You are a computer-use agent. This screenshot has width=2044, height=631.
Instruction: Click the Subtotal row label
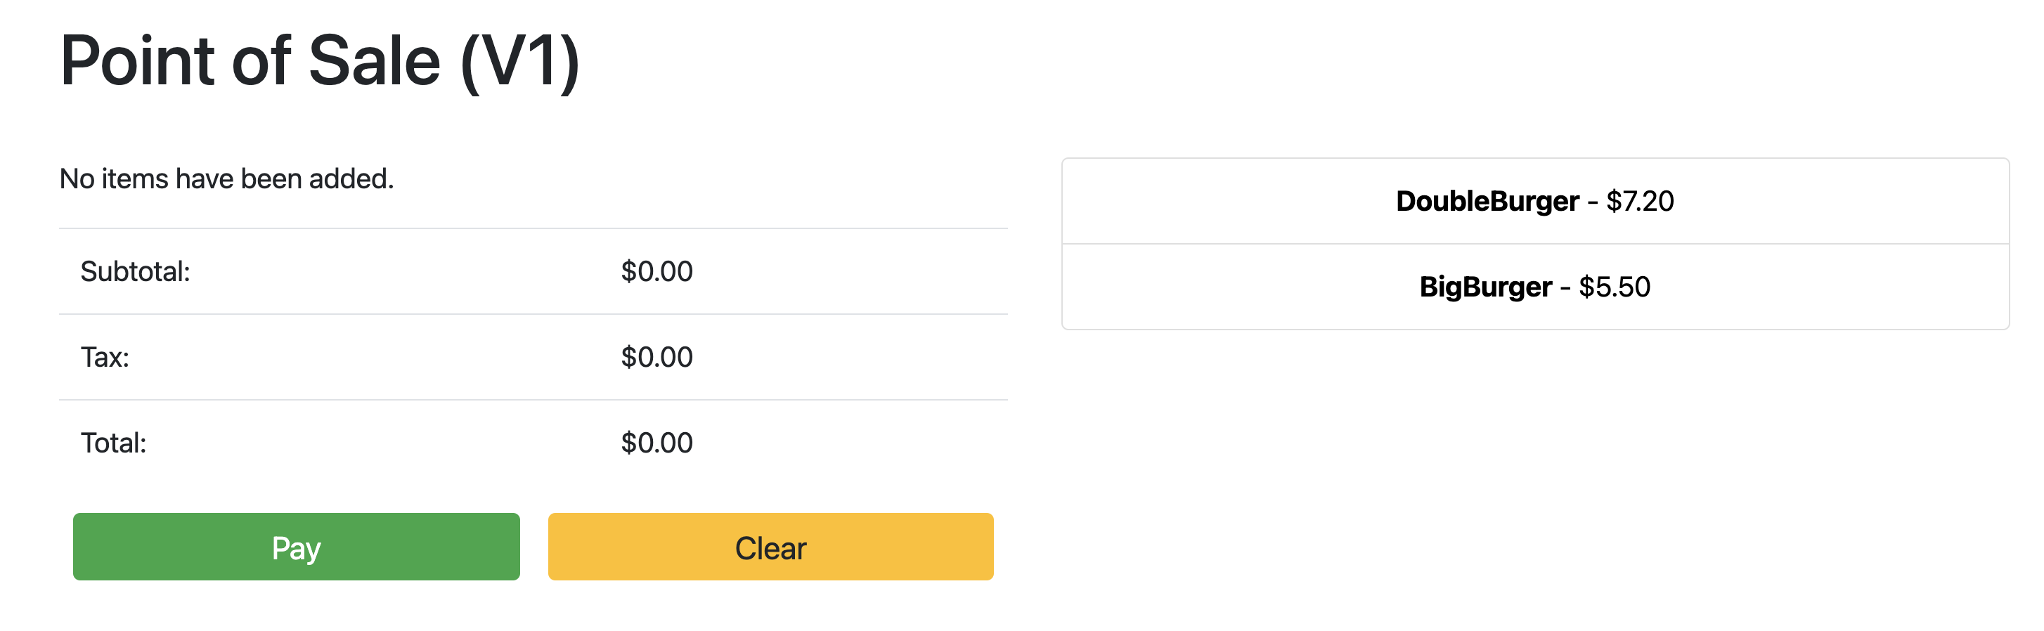pos(136,271)
